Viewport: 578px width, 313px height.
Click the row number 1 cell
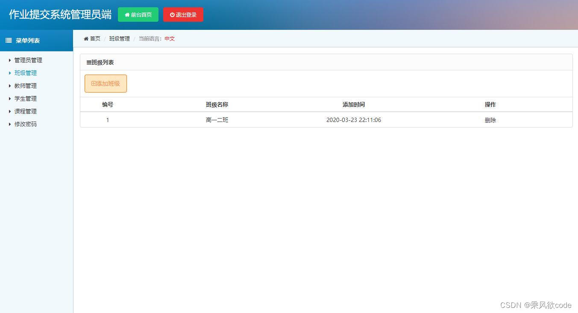click(108, 120)
